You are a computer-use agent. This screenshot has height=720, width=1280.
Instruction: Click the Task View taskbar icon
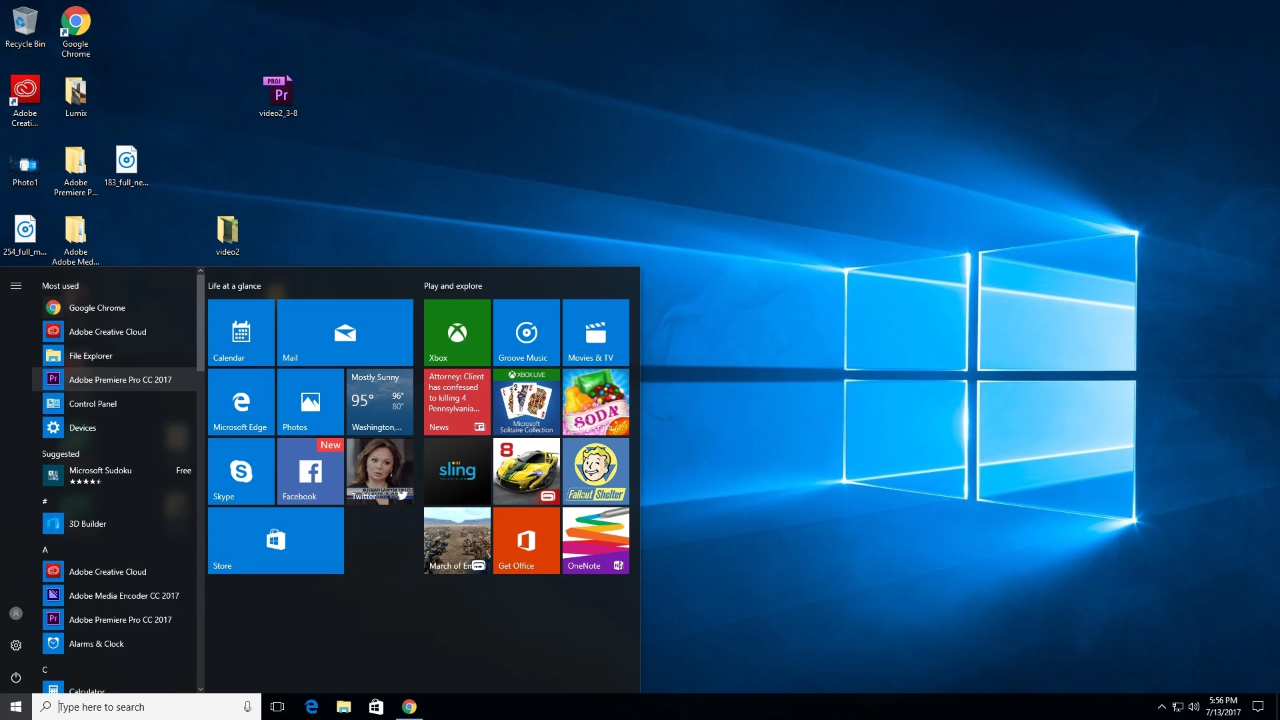[277, 707]
